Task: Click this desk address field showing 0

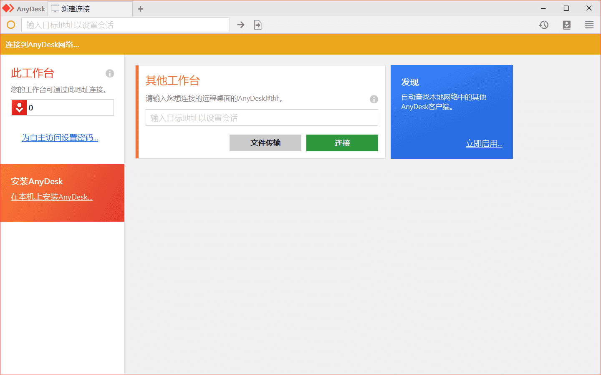Action: pos(63,107)
